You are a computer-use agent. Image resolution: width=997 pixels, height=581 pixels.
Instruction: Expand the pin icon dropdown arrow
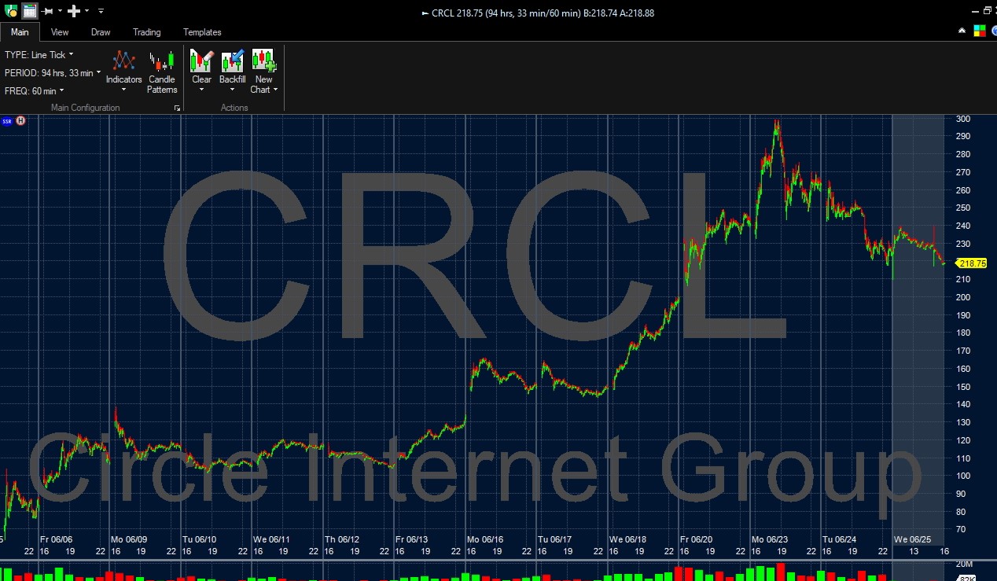point(60,11)
